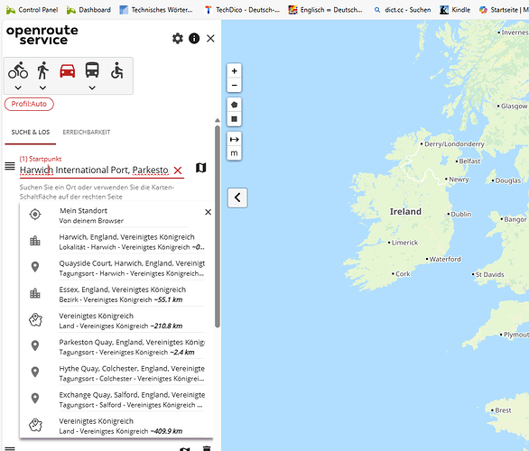
Task: Close the suggestion list with X
Action: pos(209,212)
